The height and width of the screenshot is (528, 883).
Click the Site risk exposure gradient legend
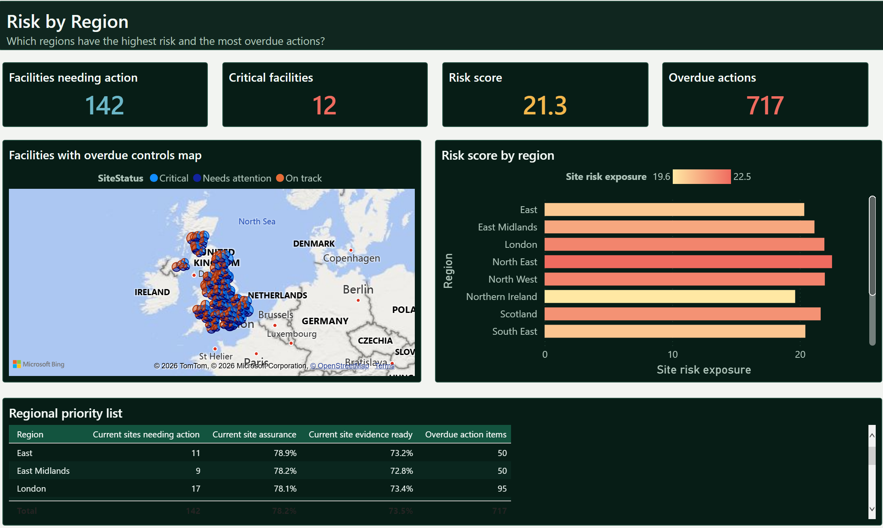click(x=701, y=177)
